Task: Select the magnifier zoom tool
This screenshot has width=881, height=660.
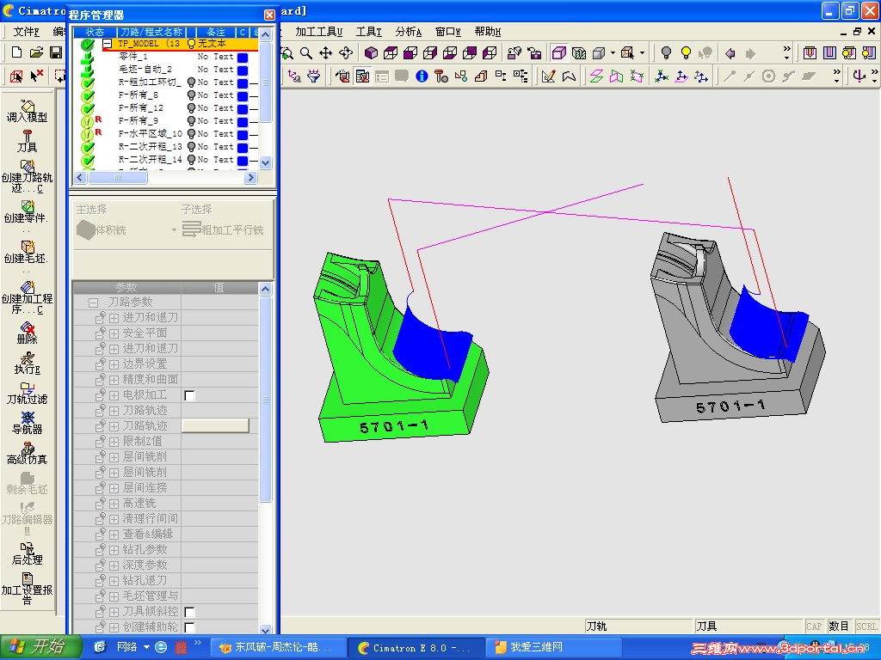Action: coord(306,53)
